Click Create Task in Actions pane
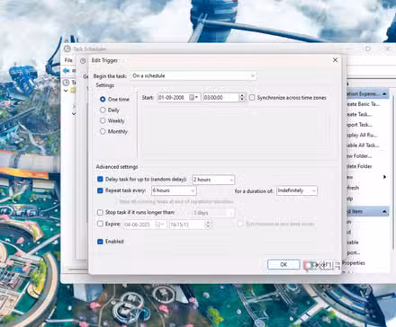Image resolution: width=396 pixels, height=327 pixels. 359,114
